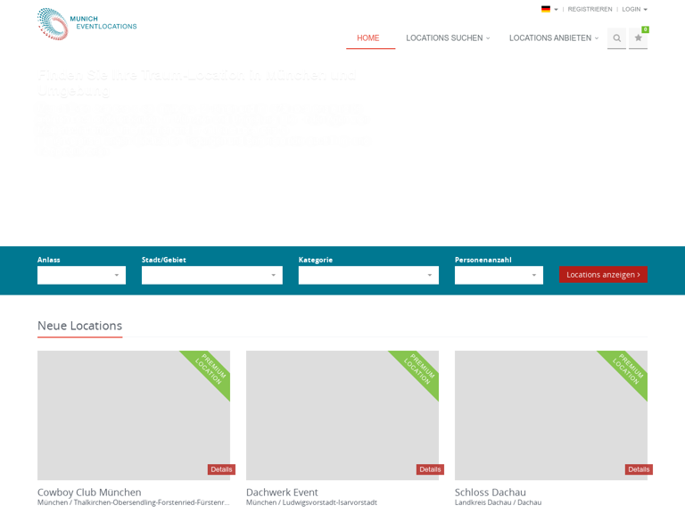Open the search magnifier icon
This screenshot has width=685, height=514.
(616, 38)
